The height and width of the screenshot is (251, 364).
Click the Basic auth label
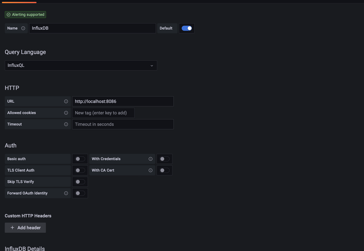pos(16,159)
